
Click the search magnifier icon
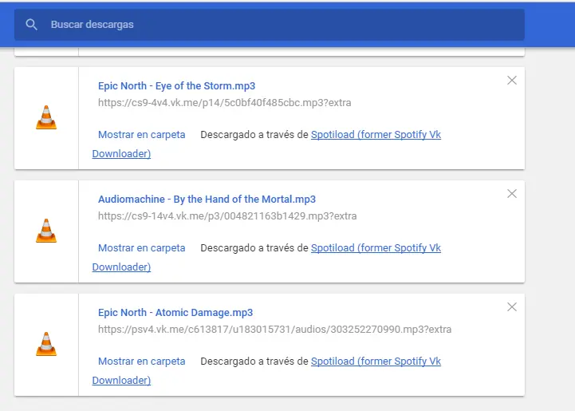point(32,25)
